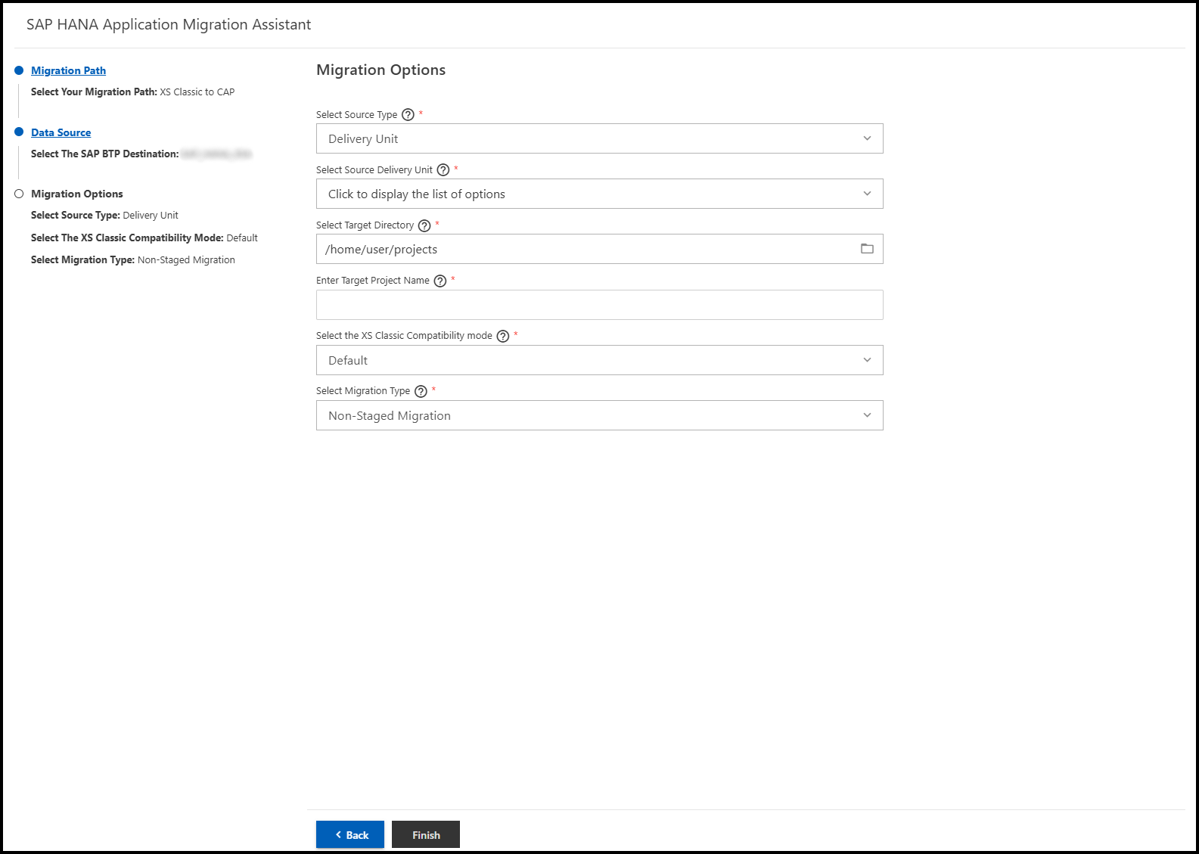Open the XS Classic Compatibility mode dropdown

(x=599, y=360)
